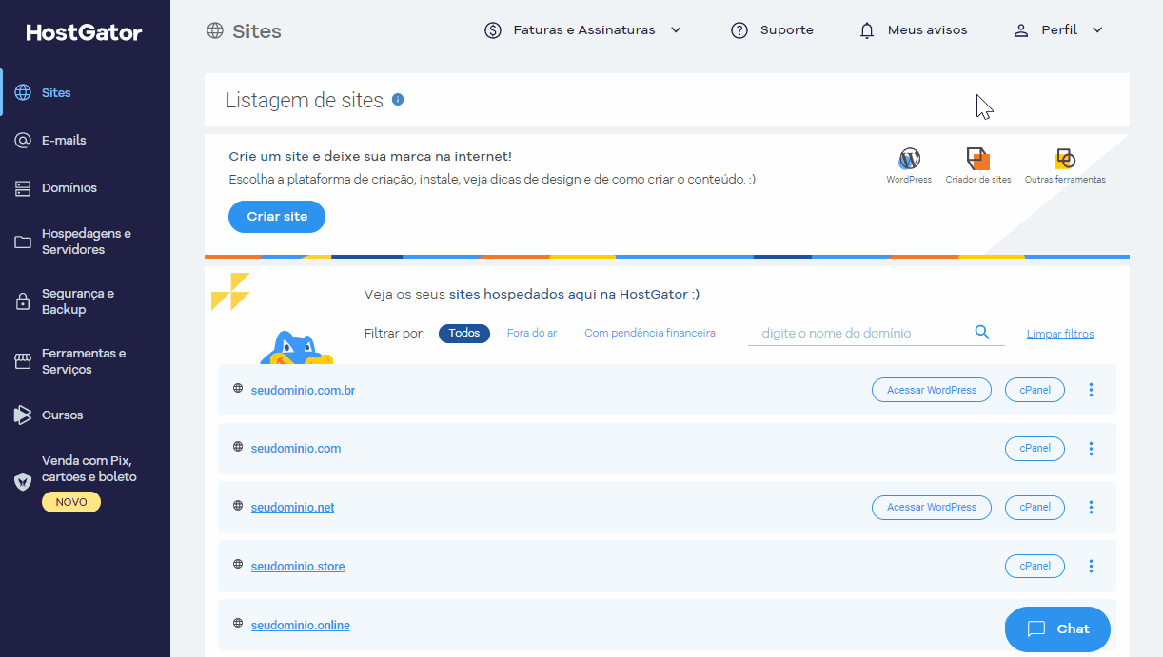Click the Criador de sites icon

tap(978, 159)
